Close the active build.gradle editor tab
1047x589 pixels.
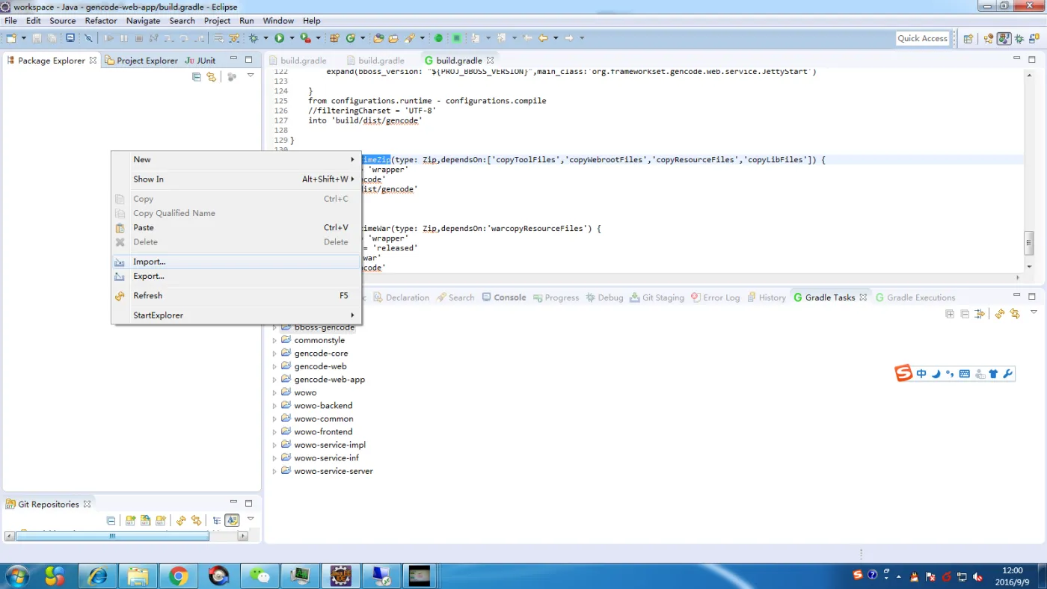(x=491, y=60)
